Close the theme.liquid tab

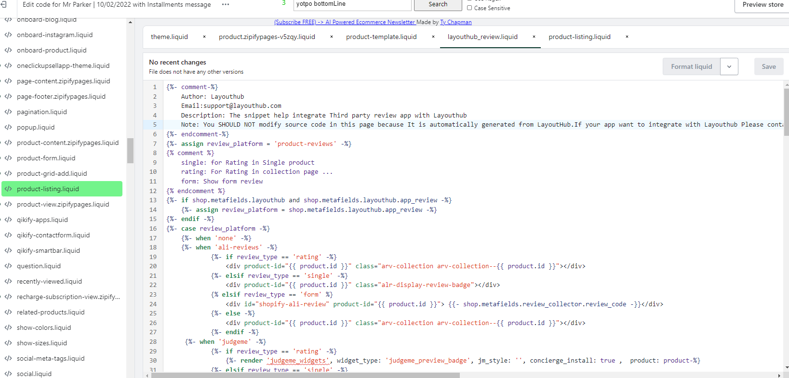click(x=204, y=37)
